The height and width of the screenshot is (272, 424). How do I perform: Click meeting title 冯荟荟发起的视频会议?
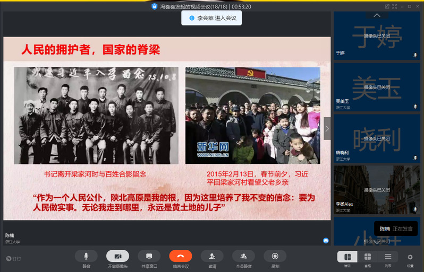click(x=194, y=6)
